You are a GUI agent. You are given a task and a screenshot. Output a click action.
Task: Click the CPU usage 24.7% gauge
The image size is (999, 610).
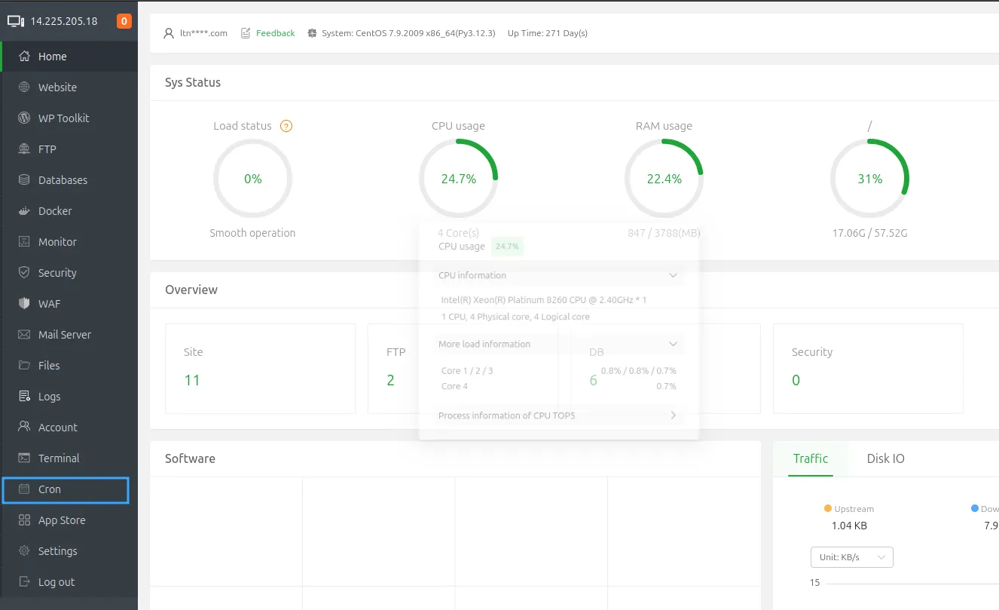pos(458,179)
